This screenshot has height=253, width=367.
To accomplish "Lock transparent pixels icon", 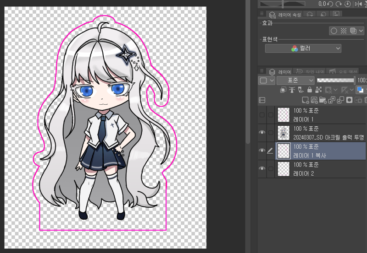I will (318, 90).
